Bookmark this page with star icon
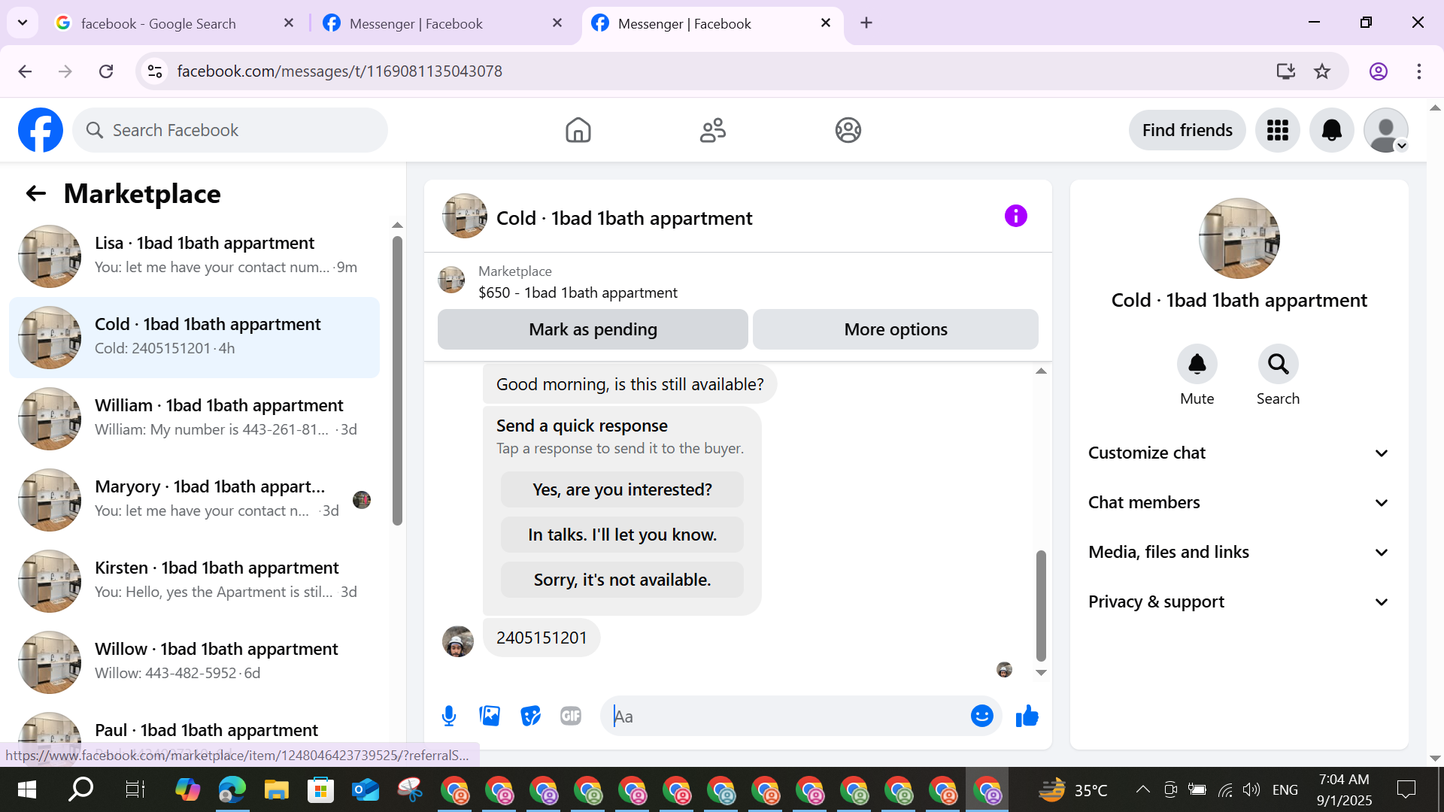 coord(1321,71)
